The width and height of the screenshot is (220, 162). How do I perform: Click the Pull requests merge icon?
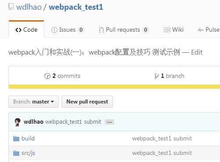coord(101,30)
